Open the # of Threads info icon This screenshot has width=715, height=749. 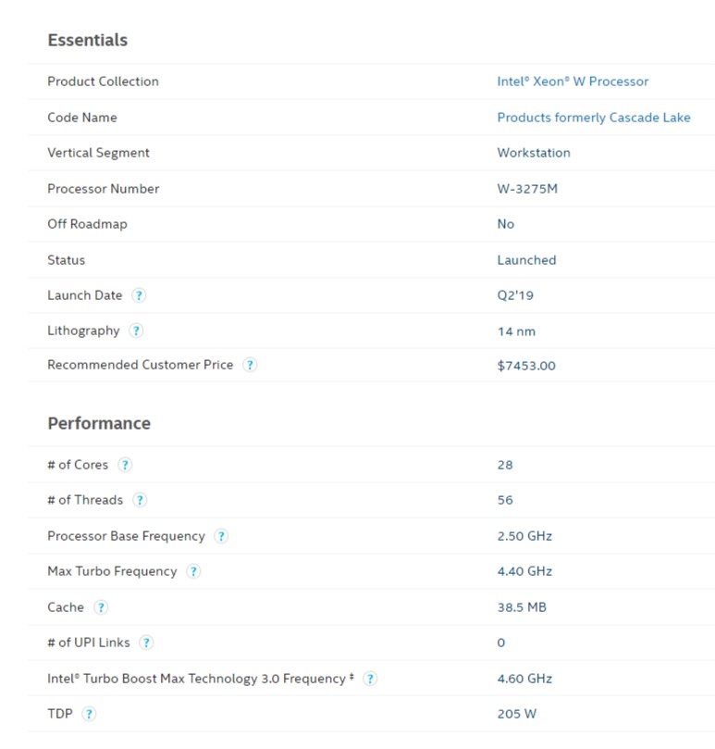click(140, 500)
